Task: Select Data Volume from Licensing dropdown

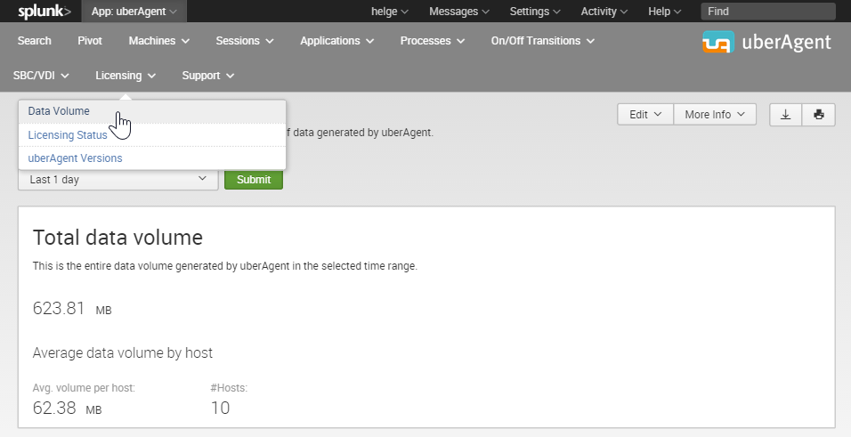Action: [152, 111]
